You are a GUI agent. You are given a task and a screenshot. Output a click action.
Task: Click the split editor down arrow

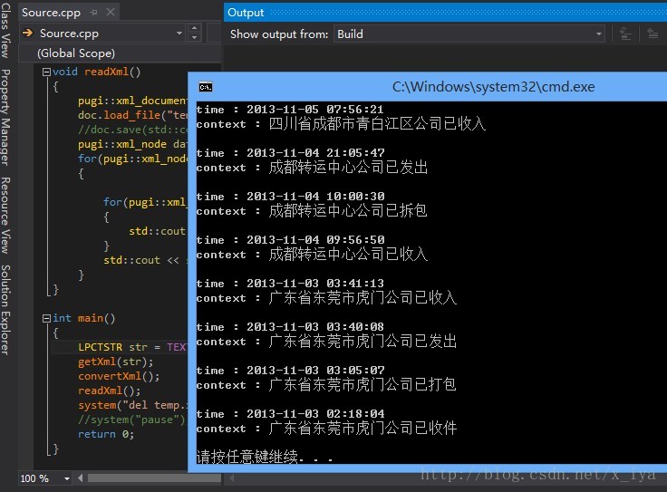[x=195, y=37]
